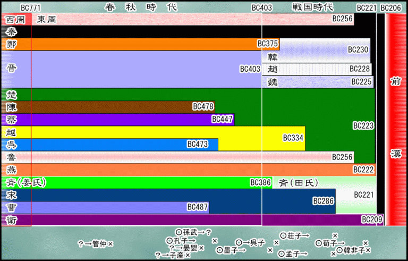Viewport: 408px width, 261px height.
Task: Click the 秦 state label
Action: (x=12, y=32)
